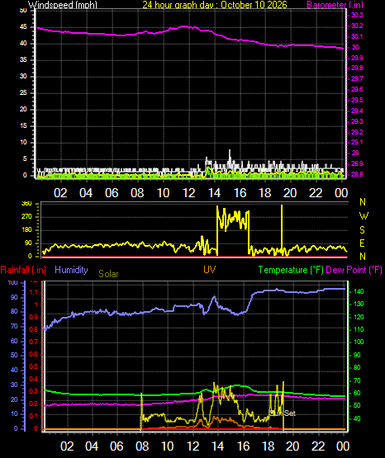
Task: Select the 25 mark on windspeed axis
Action: click(23, 93)
